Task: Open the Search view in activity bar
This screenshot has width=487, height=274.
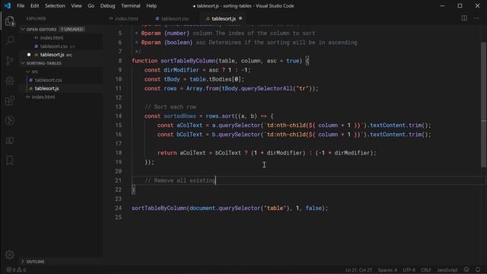Action: [10, 40]
